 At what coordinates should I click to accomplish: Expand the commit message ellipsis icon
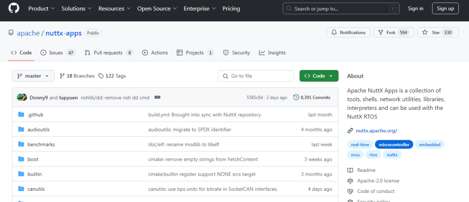pyautogui.click(x=157, y=97)
